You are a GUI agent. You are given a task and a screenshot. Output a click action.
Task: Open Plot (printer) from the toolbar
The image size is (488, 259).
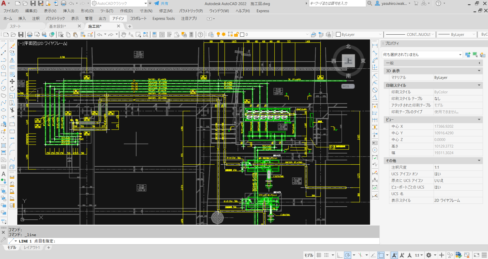pos(30,35)
